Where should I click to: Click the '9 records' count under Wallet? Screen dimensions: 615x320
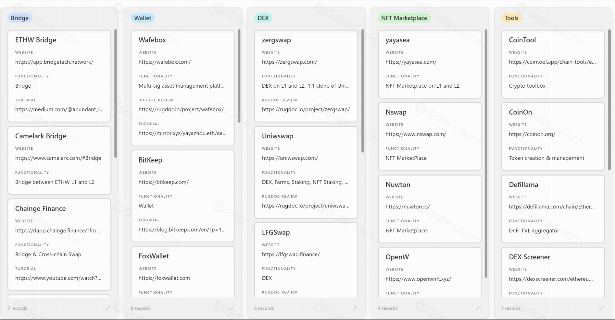(141, 308)
